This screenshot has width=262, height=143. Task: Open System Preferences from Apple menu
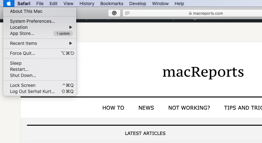point(40,21)
